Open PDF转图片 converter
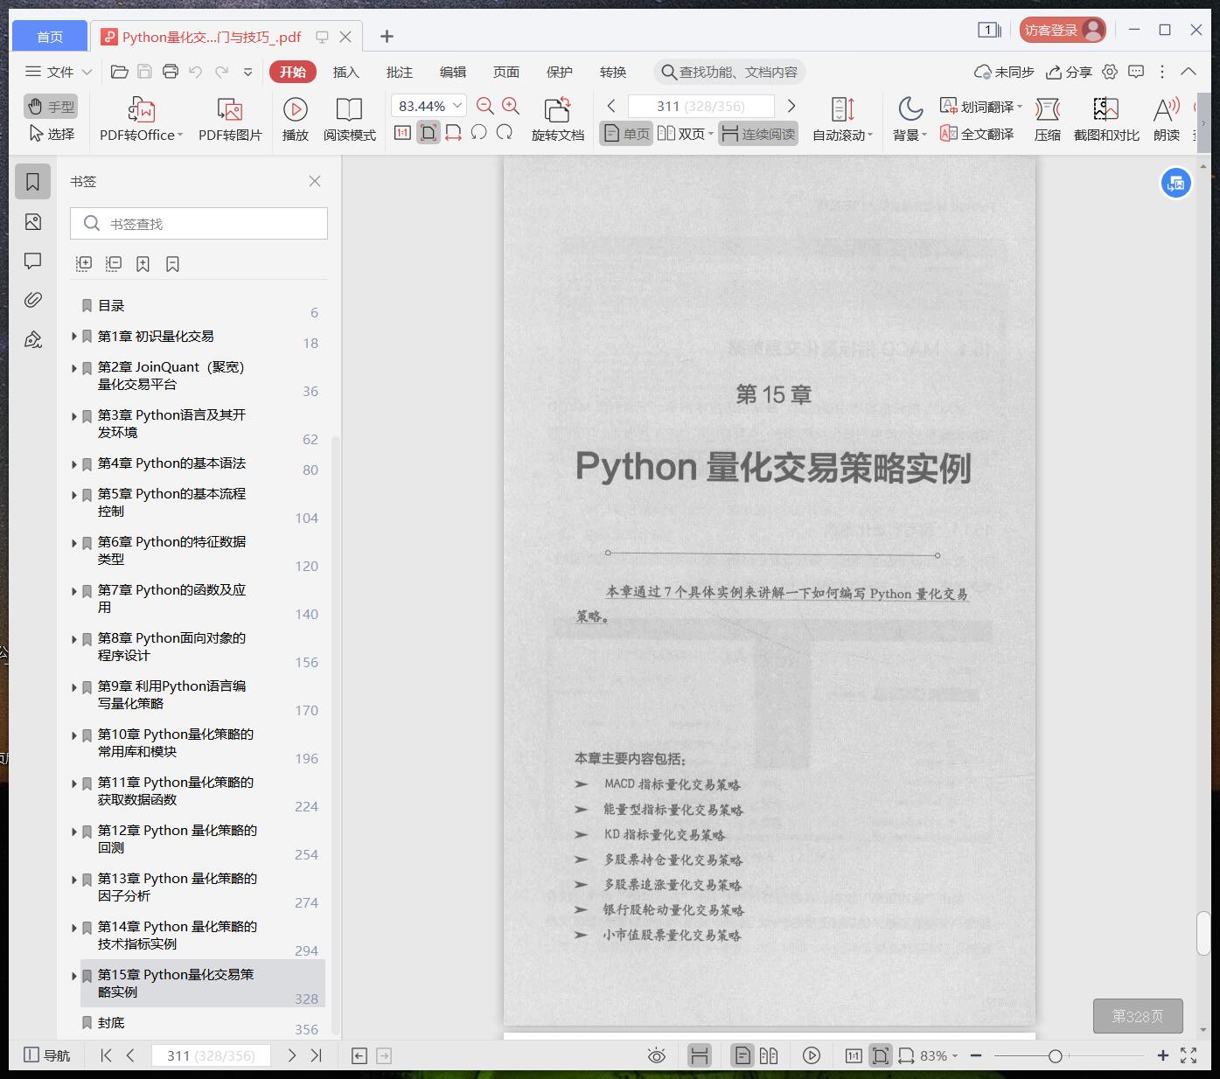 [x=230, y=120]
